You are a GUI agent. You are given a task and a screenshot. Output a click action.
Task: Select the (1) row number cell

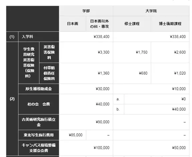click(12, 37)
